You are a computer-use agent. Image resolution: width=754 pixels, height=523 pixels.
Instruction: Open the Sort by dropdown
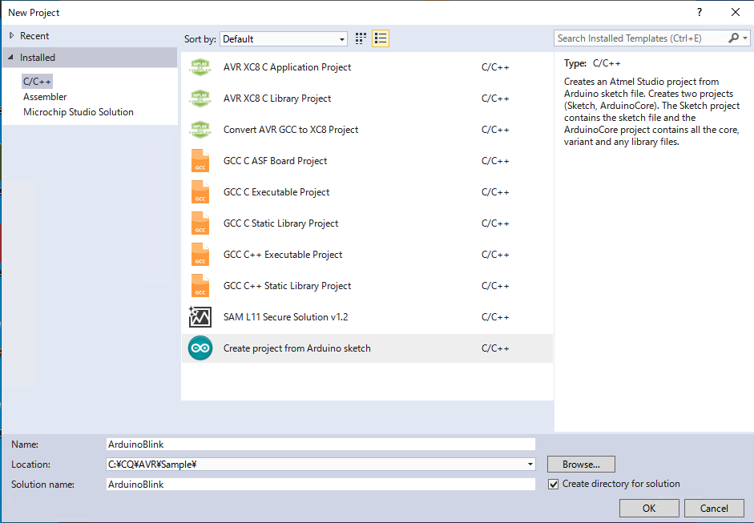(x=284, y=38)
